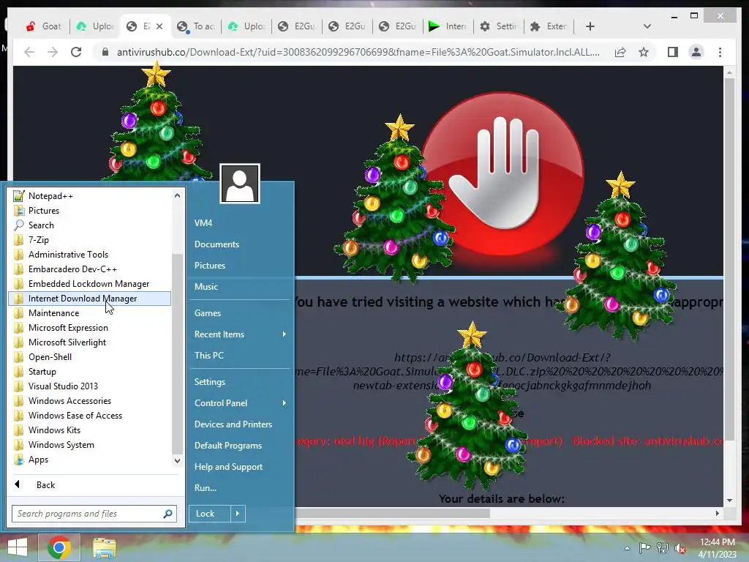Expand the arrow next to Lock
The height and width of the screenshot is (562, 749).
point(238,514)
